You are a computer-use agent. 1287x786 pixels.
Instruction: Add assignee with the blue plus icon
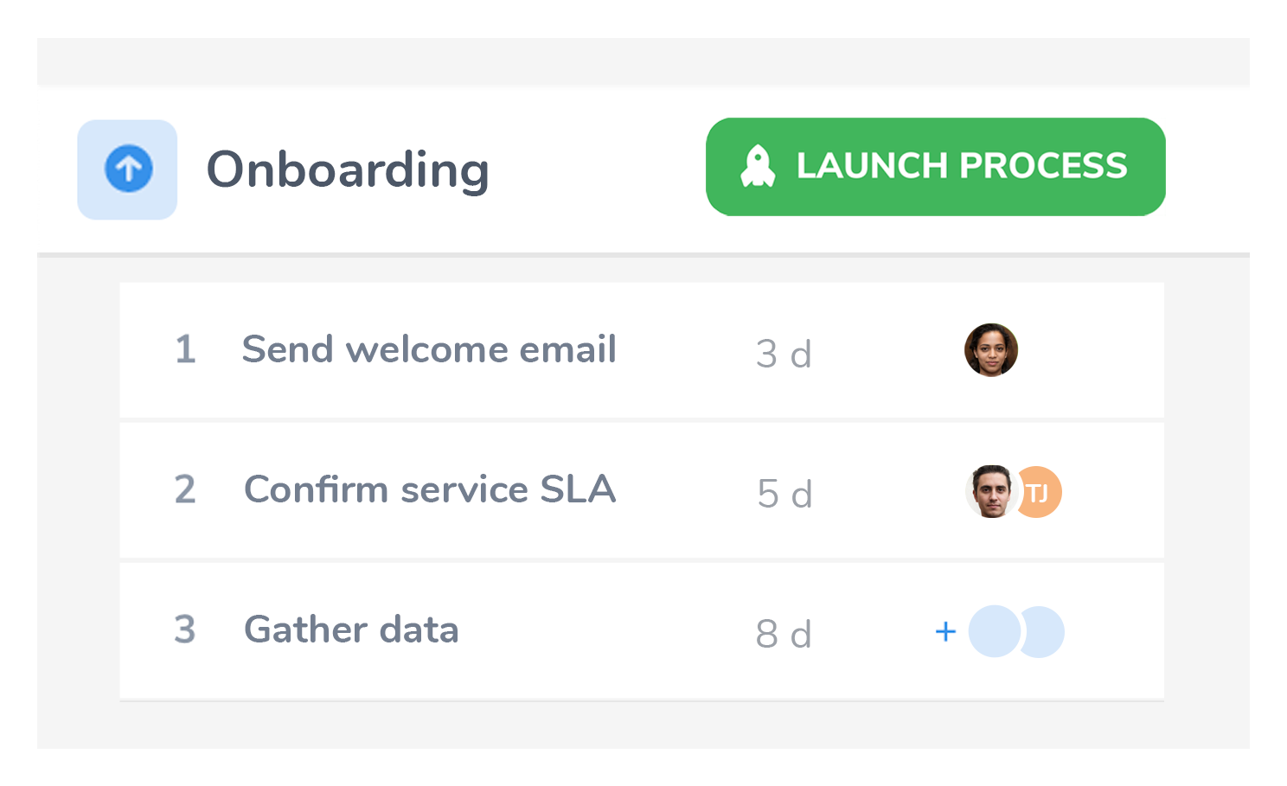tap(945, 632)
